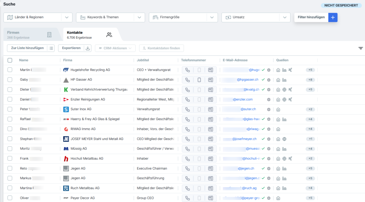Open the LinkedIn source icon for Ruch Metallbau AG
The height and width of the screenshot is (202, 365).
[x=284, y=188]
